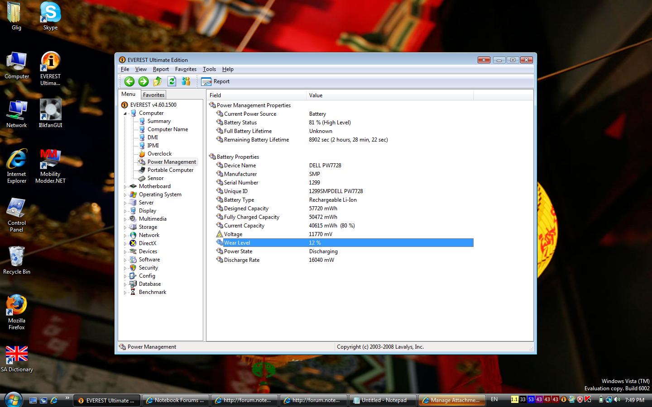Click the Value column header
Image resolution: width=652 pixels, height=407 pixels.
[390, 95]
